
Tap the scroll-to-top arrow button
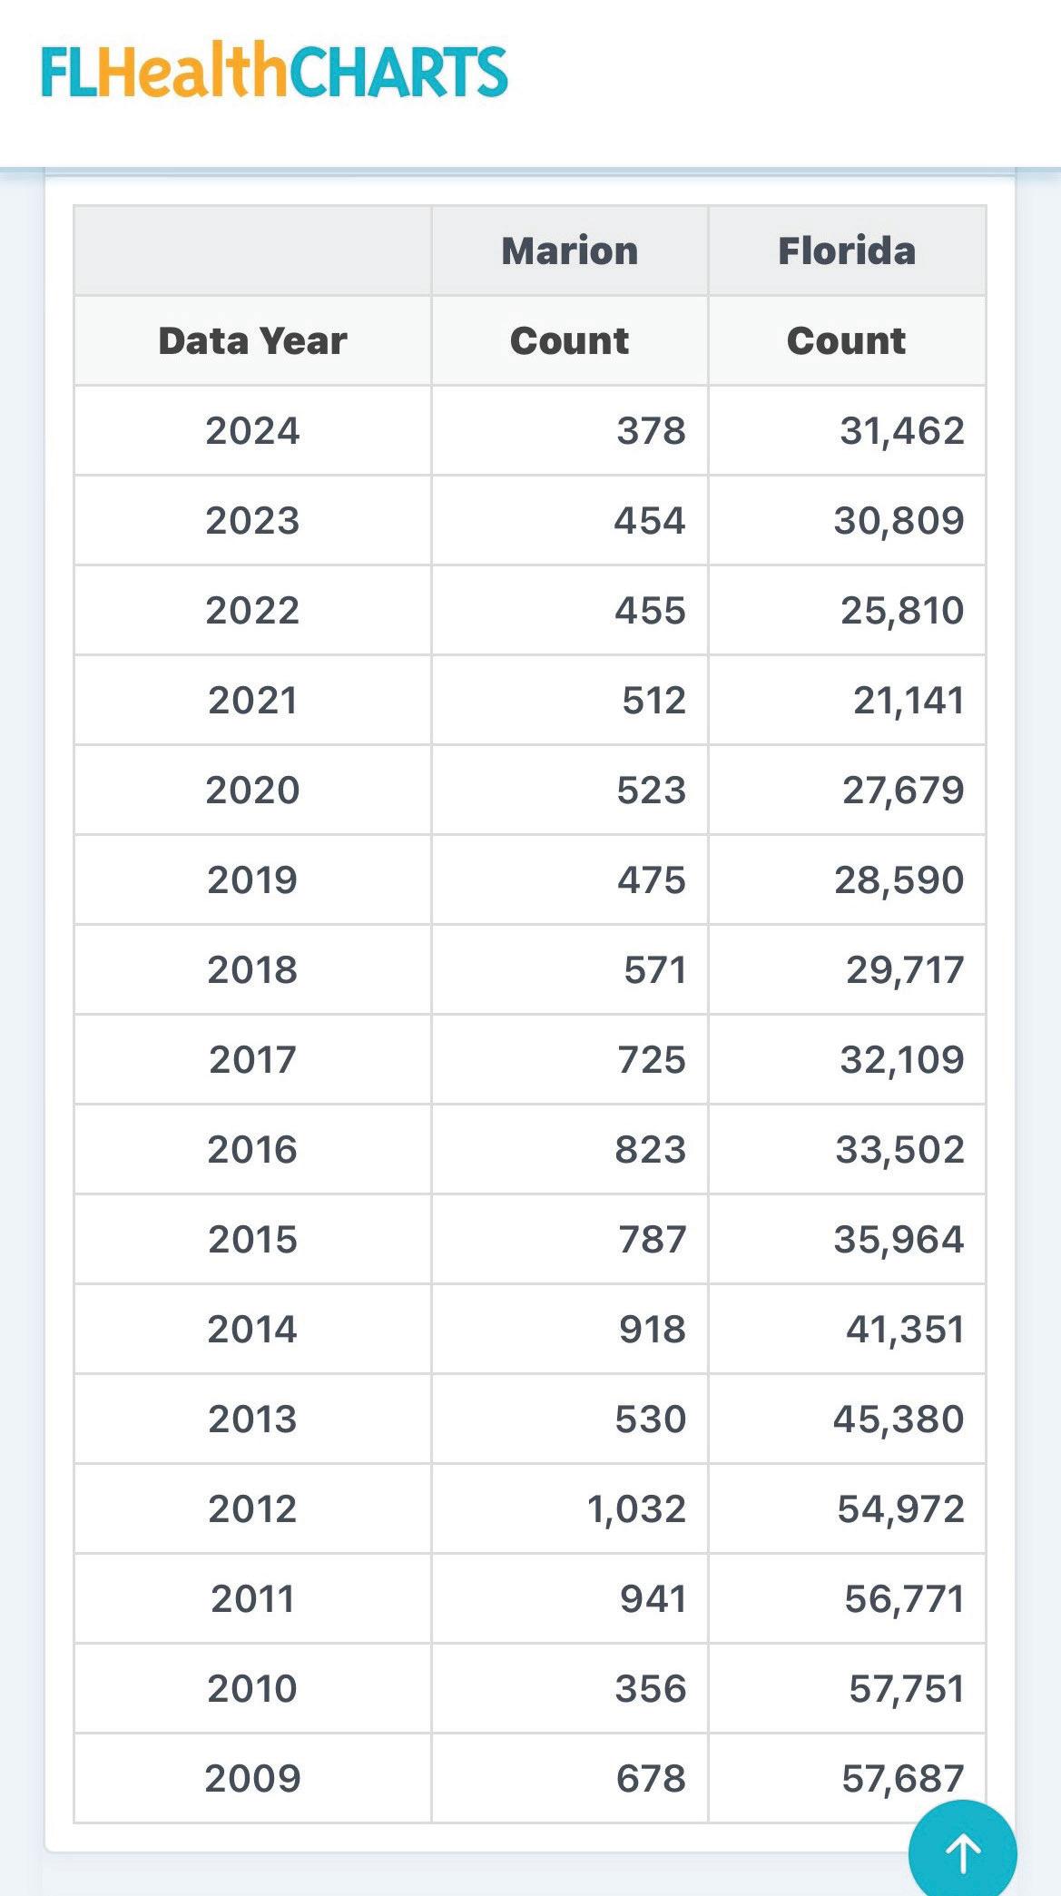click(962, 1852)
